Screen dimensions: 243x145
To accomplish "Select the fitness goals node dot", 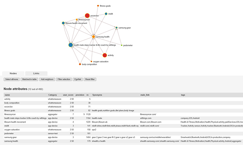I will 98,6.
